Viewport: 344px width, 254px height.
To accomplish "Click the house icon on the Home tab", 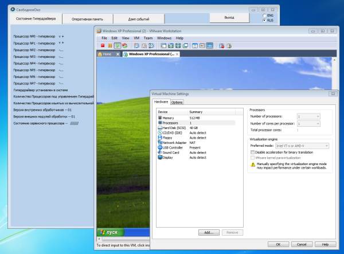I will (100, 54).
